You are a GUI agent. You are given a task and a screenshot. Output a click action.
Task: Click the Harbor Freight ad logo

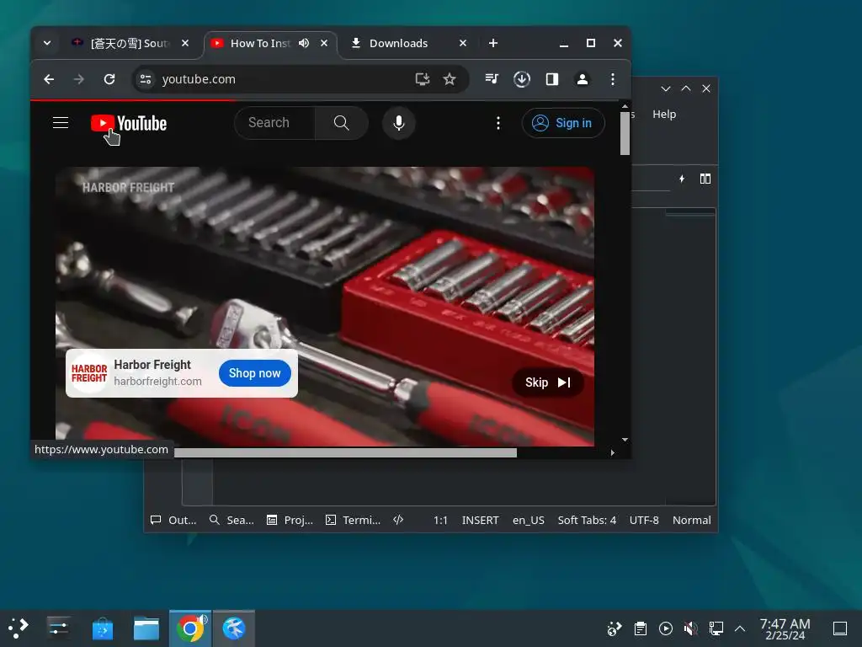point(89,373)
